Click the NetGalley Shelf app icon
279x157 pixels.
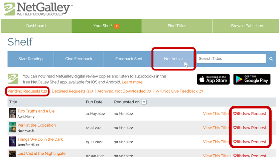[13, 79]
